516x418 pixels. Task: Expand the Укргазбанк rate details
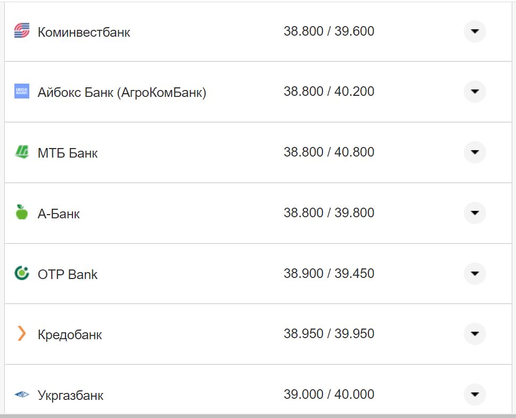point(474,395)
